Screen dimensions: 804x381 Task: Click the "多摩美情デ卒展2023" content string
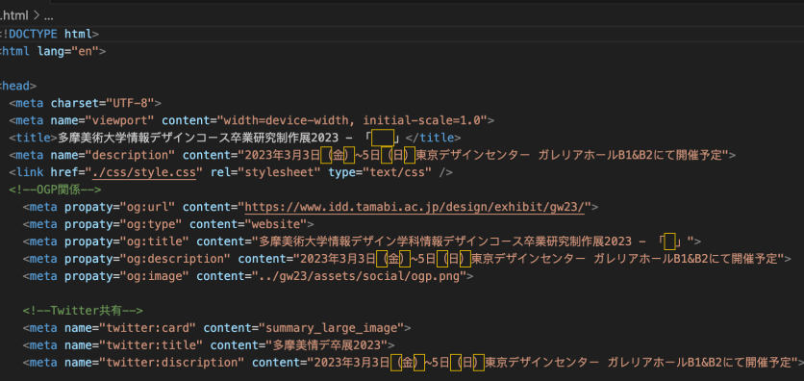coord(327,345)
